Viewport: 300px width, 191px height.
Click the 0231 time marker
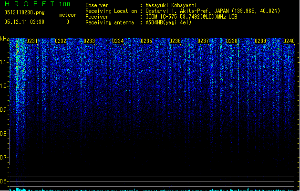click(32, 41)
